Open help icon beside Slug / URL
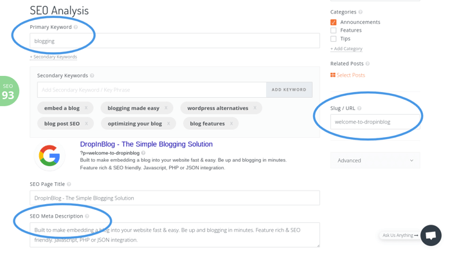 pyautogui.click(x=359, y=108)
